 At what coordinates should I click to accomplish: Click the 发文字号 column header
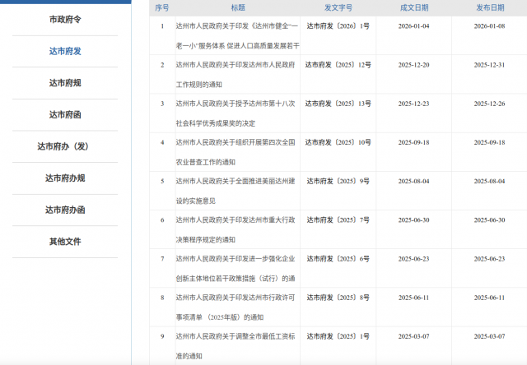pyautogui.click(x=338, y=7)
